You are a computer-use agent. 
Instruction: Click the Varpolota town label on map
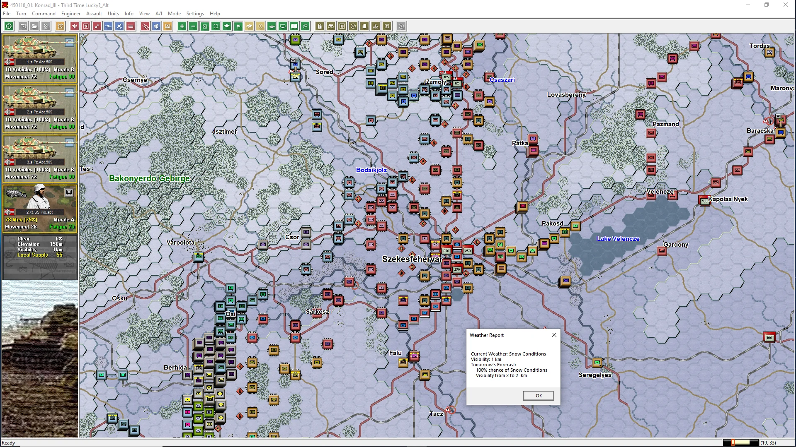tap(180, 243)
